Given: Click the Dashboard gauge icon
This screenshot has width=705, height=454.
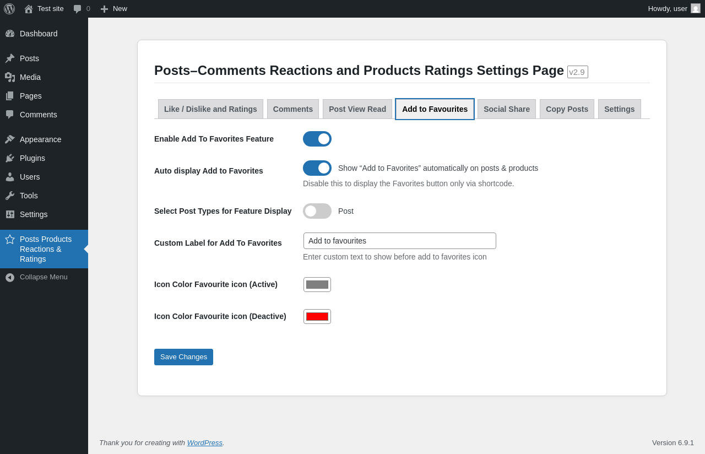Looking at the screenshot, I should click(10, 34).
